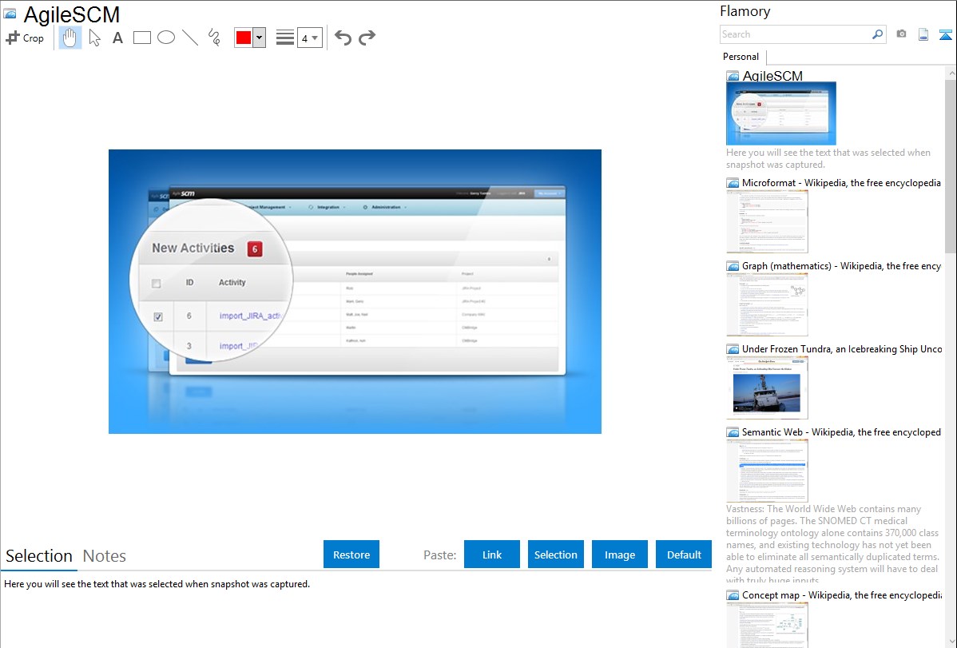Undo the last annotation
This screenshot has height=648, width=957.
click(x=343, y=38)
